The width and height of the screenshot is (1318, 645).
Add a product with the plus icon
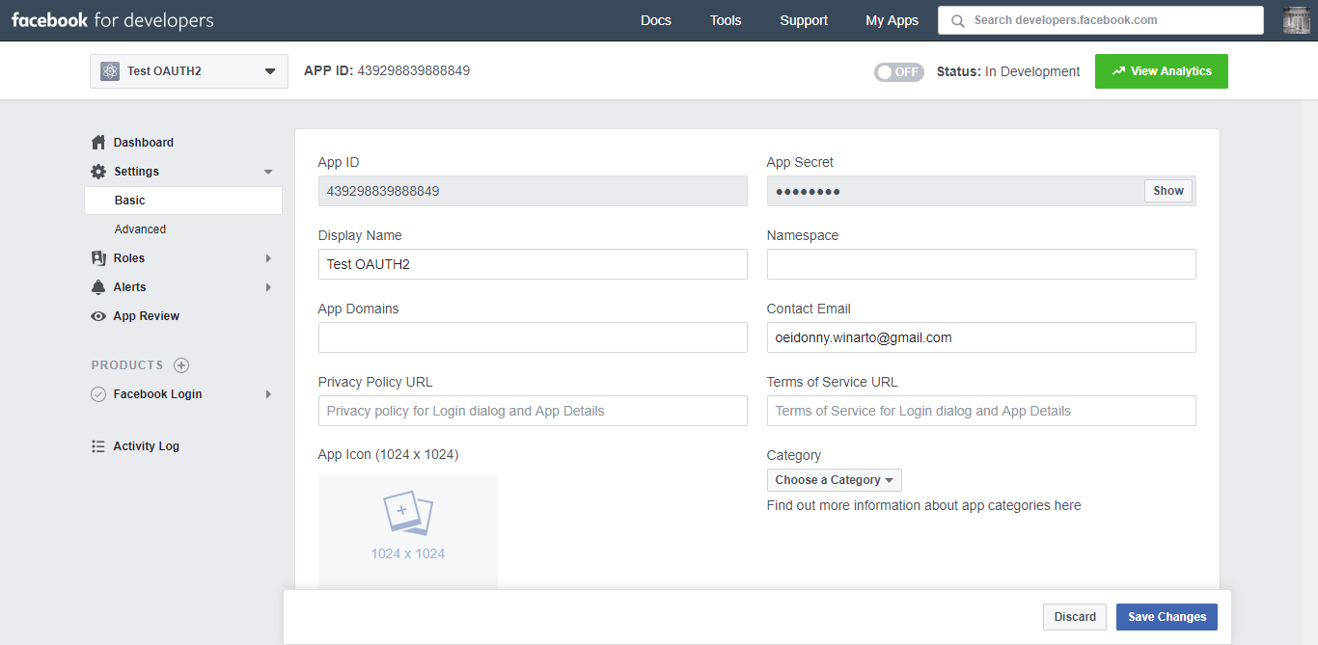pos(181,365)
